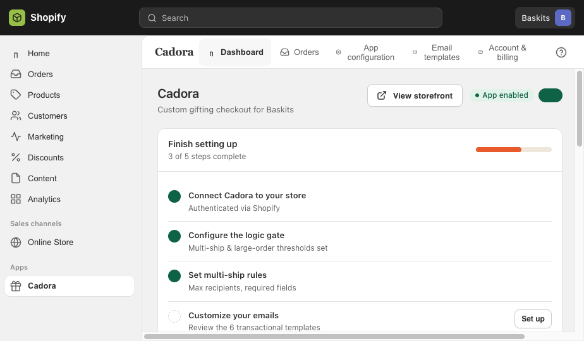Image resolution: width=584 pixels, height=341 pixels.
Task: Go to Products in the sidebar
Action: [x=70, y=95]
